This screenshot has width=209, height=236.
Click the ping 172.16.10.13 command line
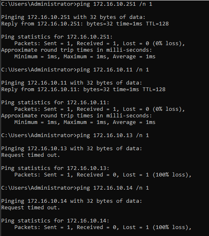[x=75, y=135]
